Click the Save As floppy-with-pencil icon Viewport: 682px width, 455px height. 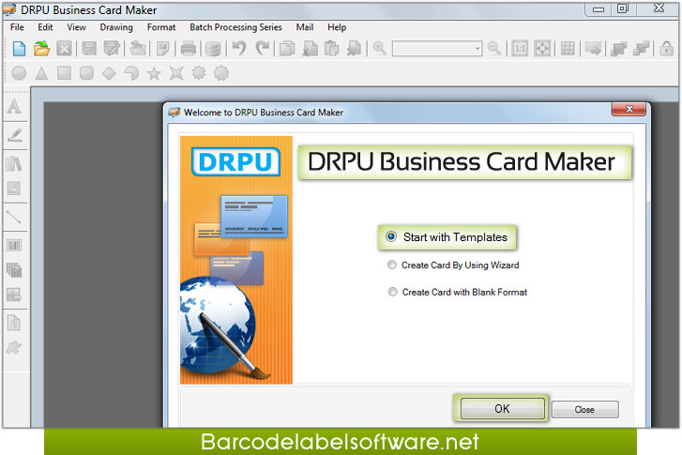(x=112, y=48)
